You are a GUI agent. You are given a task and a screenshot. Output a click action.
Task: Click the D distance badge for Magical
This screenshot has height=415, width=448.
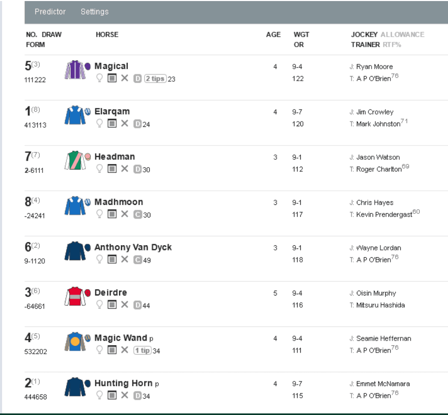137,79
